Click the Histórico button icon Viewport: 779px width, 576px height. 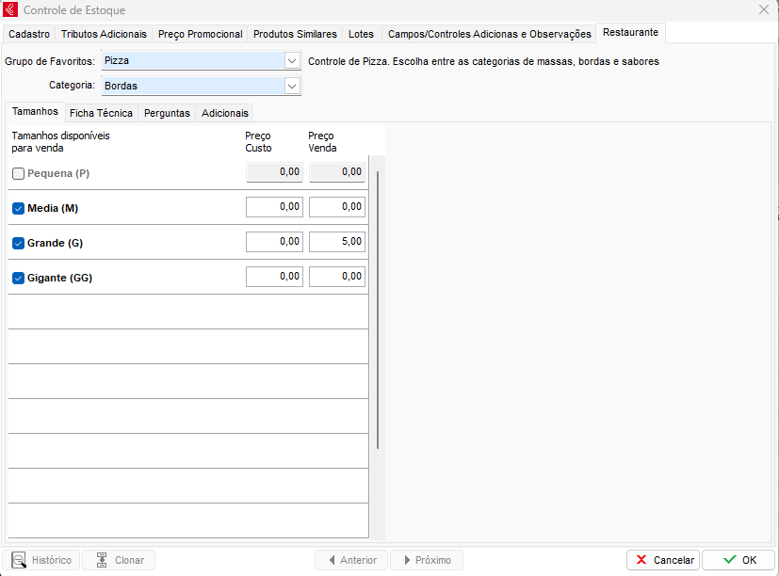click(x=19, y=560)
